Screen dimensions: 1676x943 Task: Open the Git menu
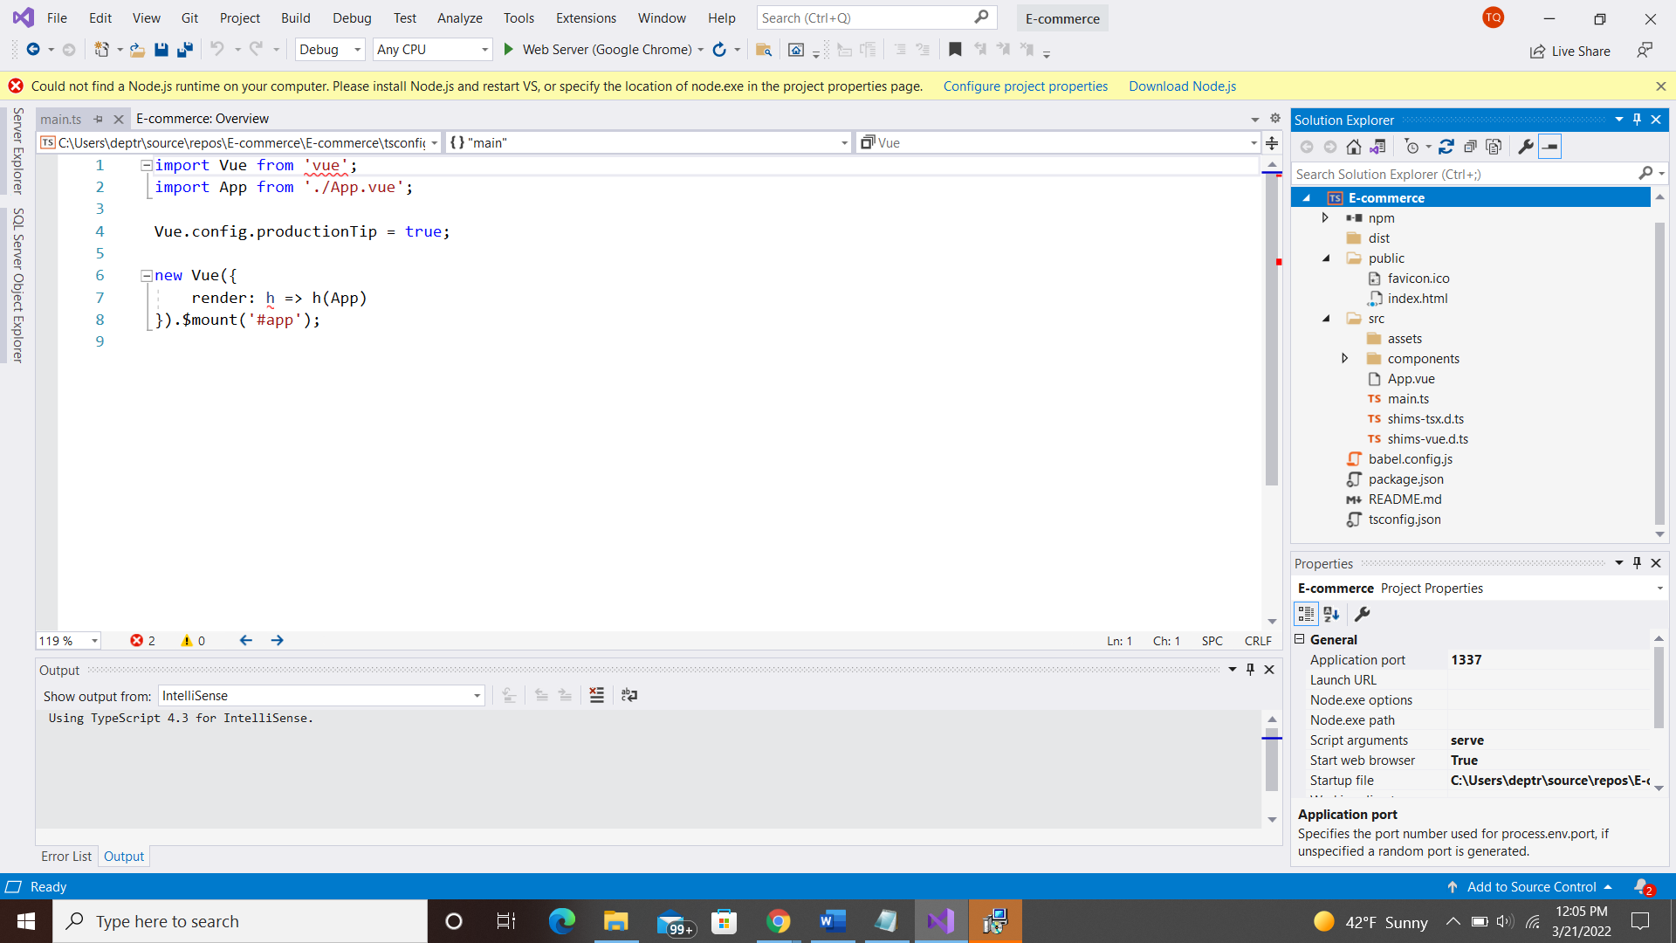pos(189,18)
